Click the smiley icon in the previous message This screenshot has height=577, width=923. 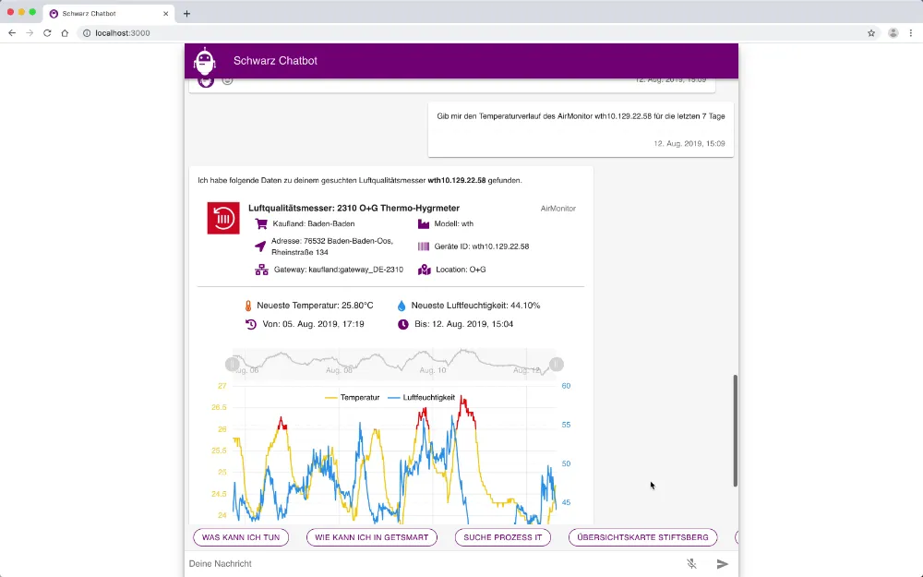[227, 80]
